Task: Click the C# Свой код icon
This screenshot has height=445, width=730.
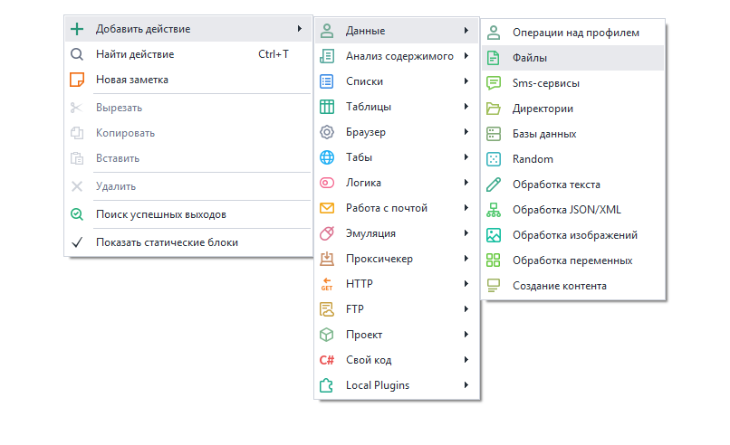Action: coord(327,360)
